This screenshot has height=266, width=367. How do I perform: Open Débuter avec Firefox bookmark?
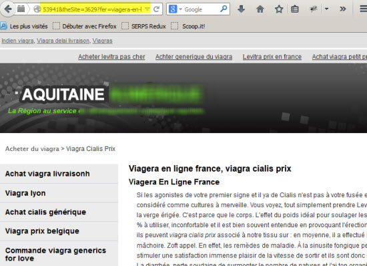pyautogui.click(x=85, y=26)
